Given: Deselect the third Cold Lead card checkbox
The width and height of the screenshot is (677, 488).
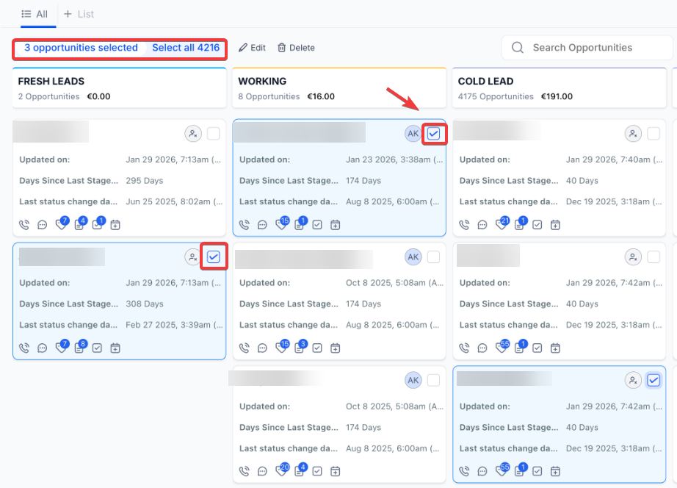Looking at the screenshot, I should 654,380.
